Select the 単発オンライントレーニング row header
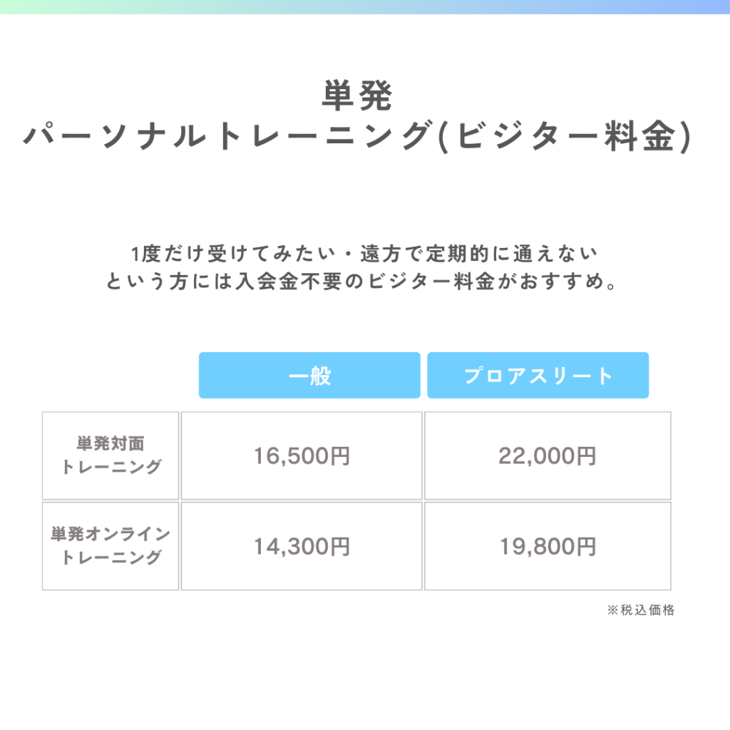730x730 pixels. [110, 546]
